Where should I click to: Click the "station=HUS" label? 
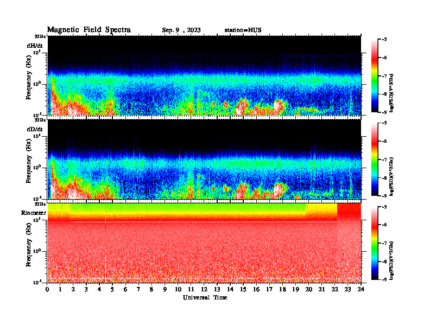point(243,30)
